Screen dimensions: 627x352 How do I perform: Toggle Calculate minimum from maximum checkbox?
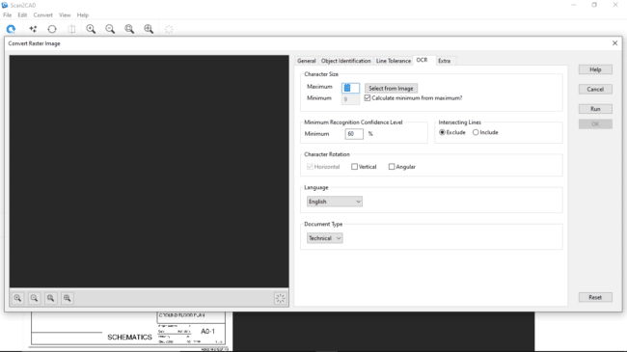(368, 98)
